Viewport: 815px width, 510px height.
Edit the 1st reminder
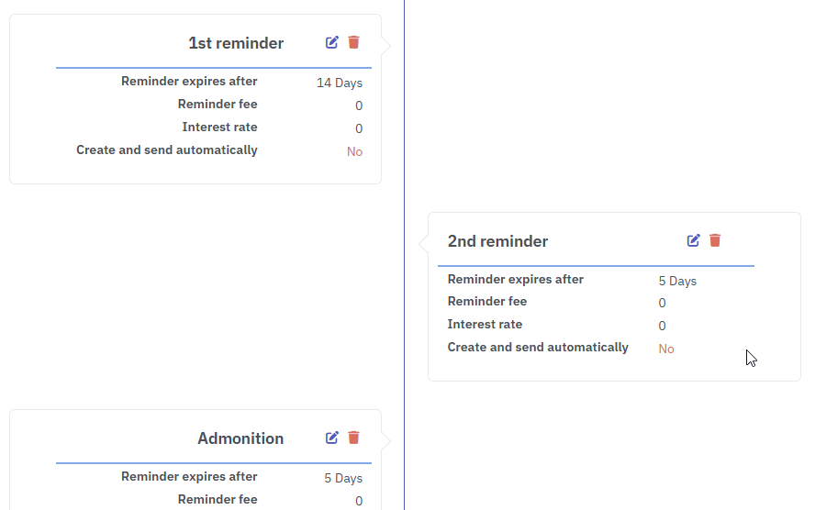coord(331,42)
